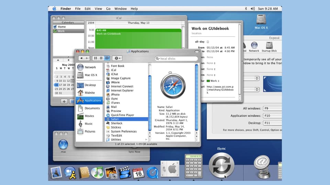330x185 pixels.
Task: Click the volume menu bar icon
Action: (253, 9)
